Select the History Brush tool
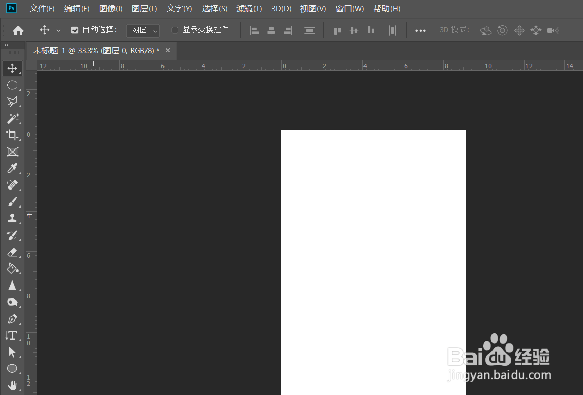Image resolution: width=583 pixels, height=395 pixels. (12, 235)
